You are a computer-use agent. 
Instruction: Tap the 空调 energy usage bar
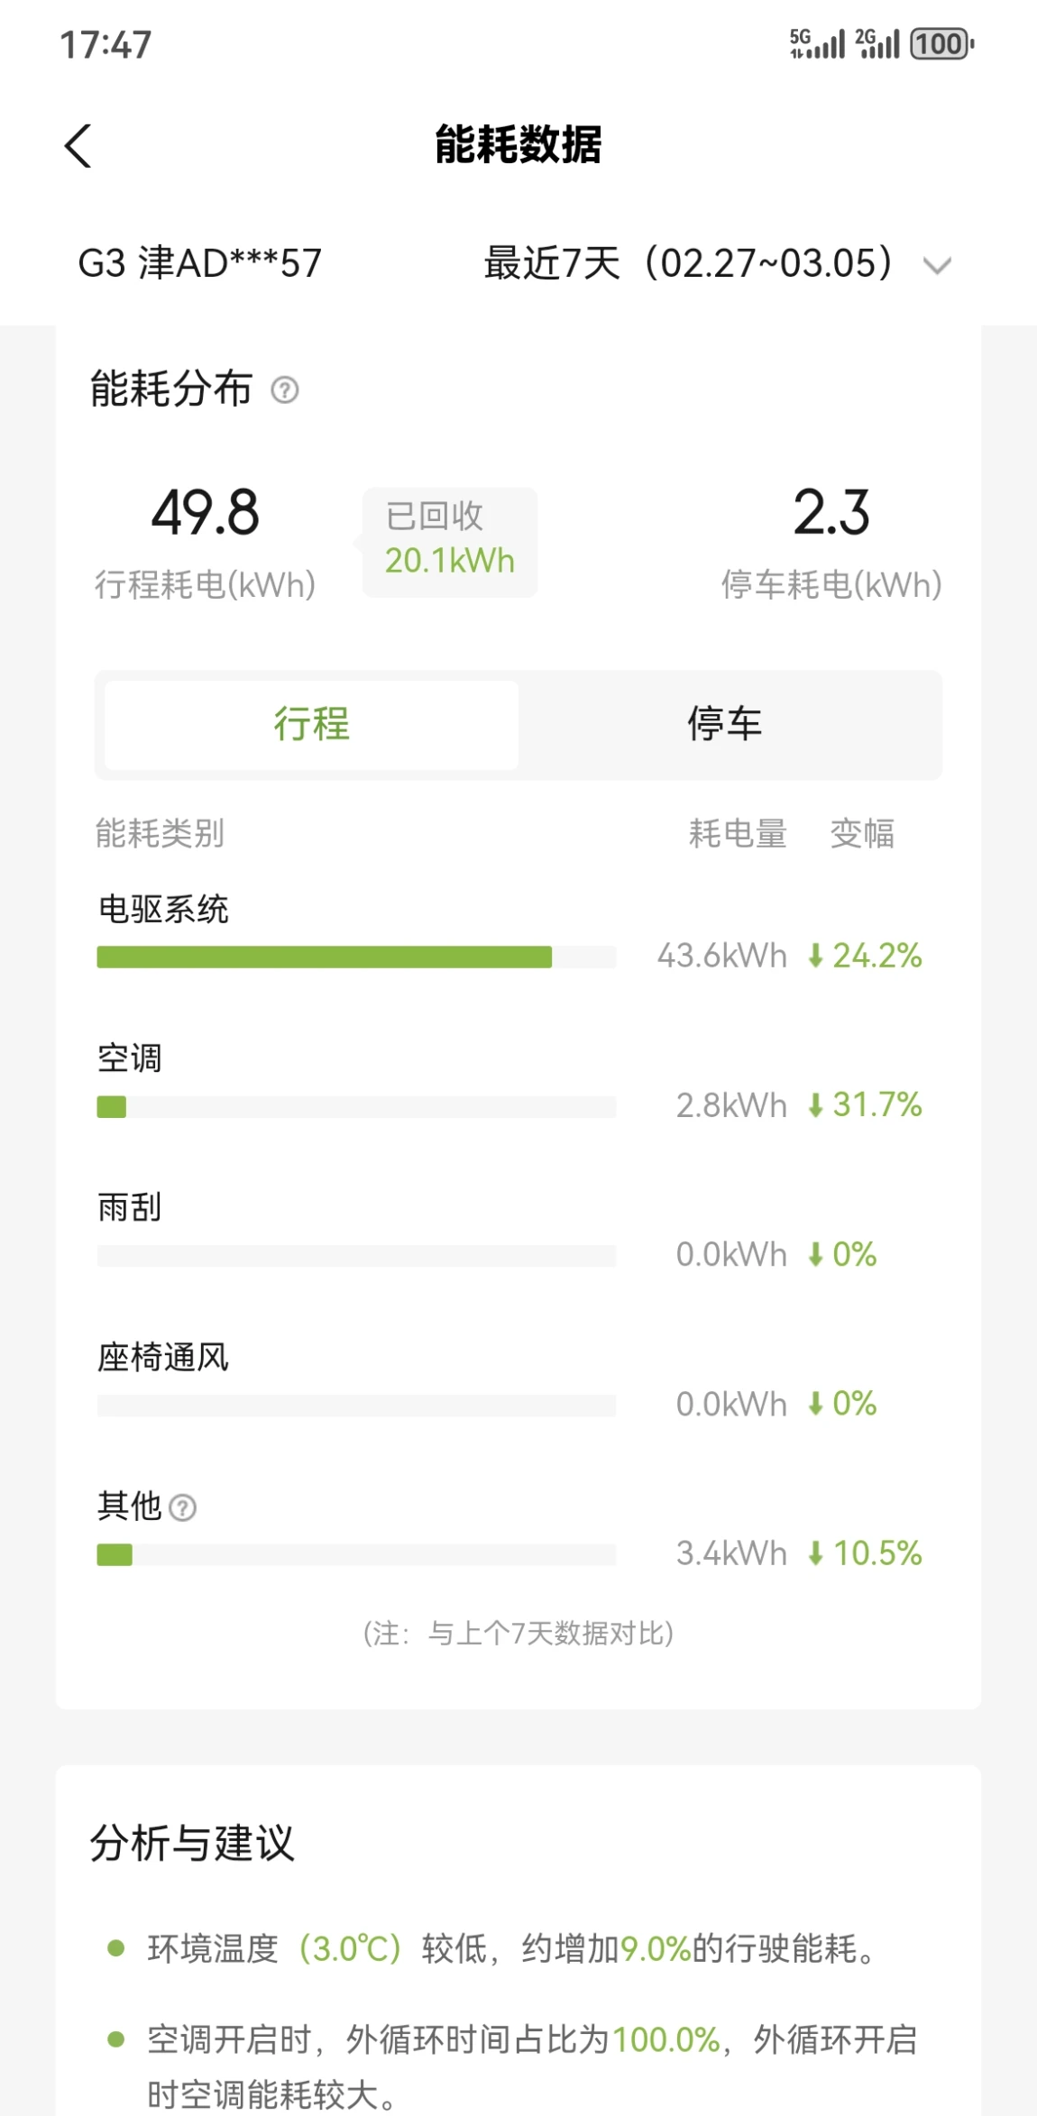[112, 1107]
